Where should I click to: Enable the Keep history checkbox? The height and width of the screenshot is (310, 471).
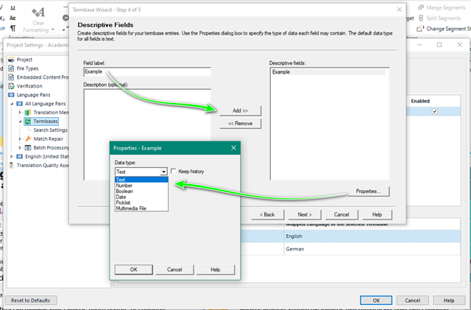[174, 172]
